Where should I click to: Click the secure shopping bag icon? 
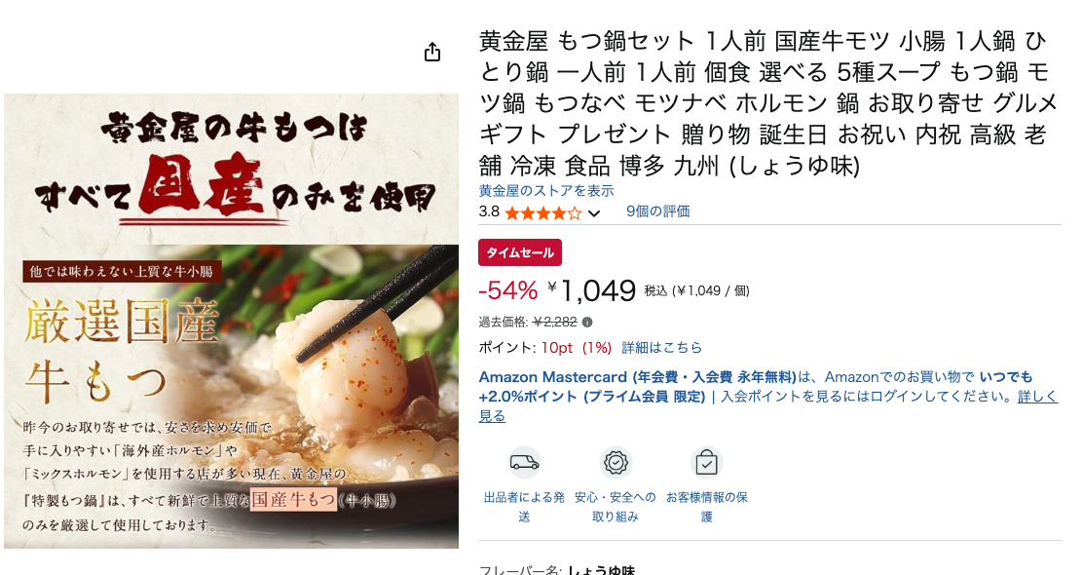706,462
